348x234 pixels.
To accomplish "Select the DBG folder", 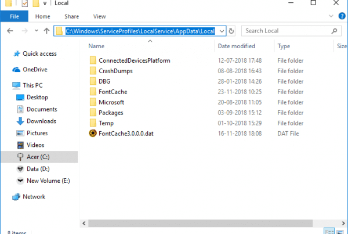I will pyautogui.click(x=104, y=81).
